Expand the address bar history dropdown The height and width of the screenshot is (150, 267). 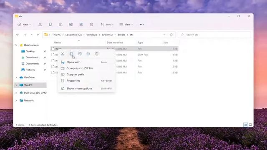164,35
